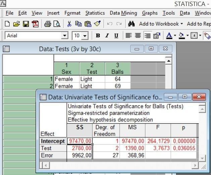Toggle Italic formatting
The height and width of the screenshot is (175, 211).
[107, 36]
